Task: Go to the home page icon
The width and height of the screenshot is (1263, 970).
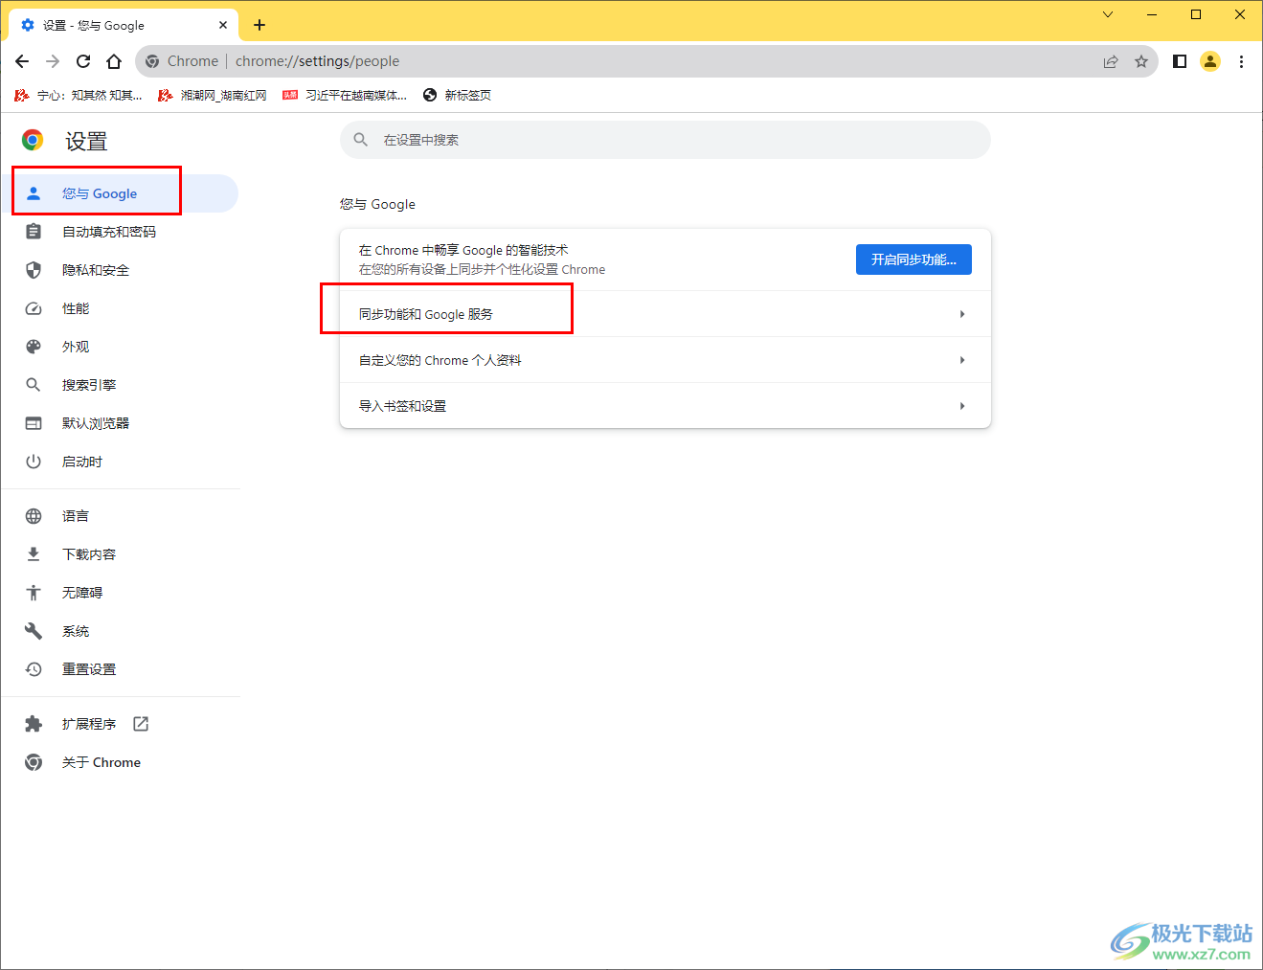Action: 114,61
